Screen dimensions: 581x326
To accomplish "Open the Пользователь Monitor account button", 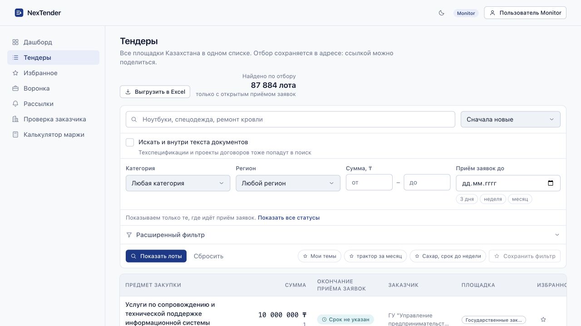I will point(525,13).
